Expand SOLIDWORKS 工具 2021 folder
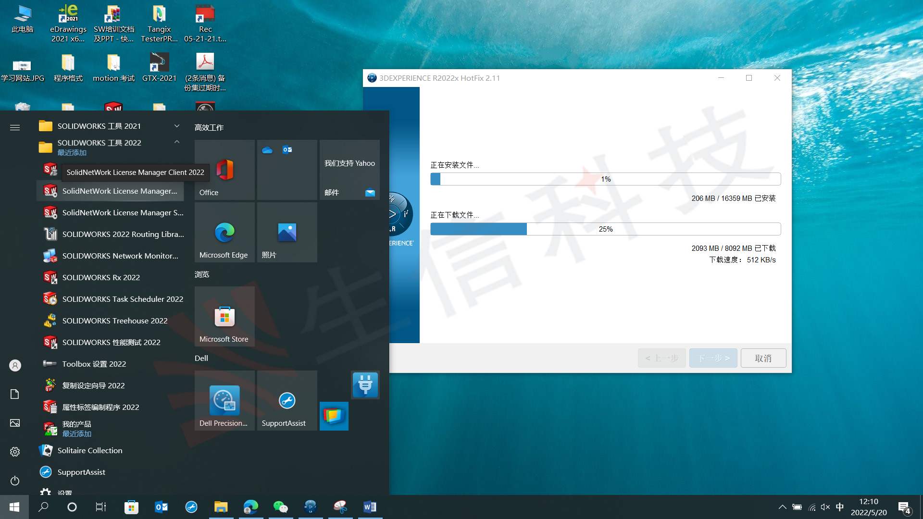Viewport: 923px width, 519px height. (x=110, y=126)
